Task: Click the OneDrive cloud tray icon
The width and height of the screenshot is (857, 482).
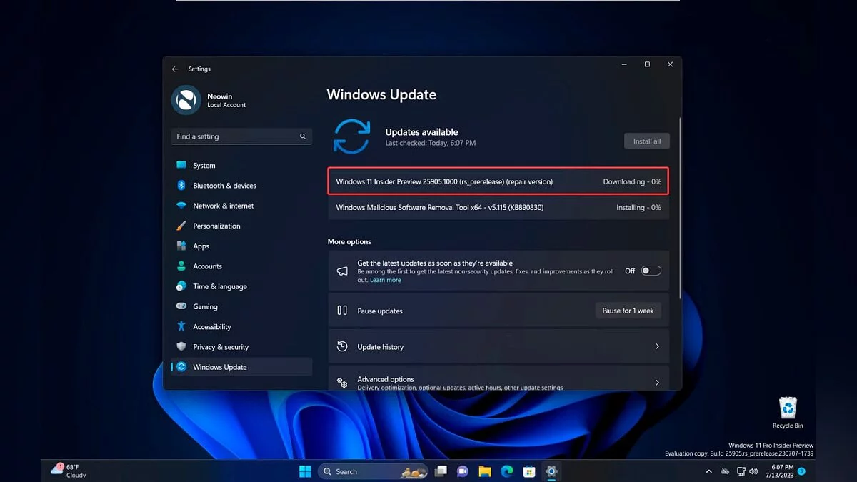Action: click(725, 471)
